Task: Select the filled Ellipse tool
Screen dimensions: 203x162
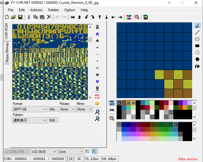Action: coord(197,59)
